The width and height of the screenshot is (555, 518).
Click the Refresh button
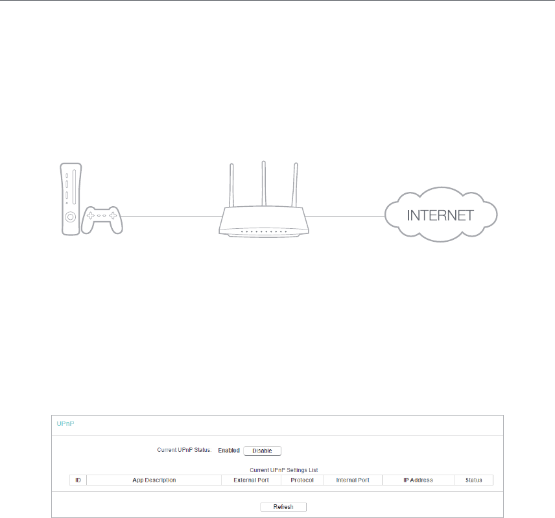[x=283, y=507]
